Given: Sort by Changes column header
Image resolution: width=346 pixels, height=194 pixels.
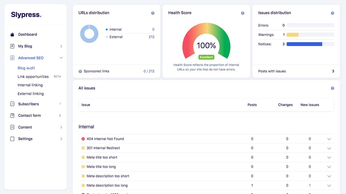Looking at the screenshot, I should (x=285, y=105).
